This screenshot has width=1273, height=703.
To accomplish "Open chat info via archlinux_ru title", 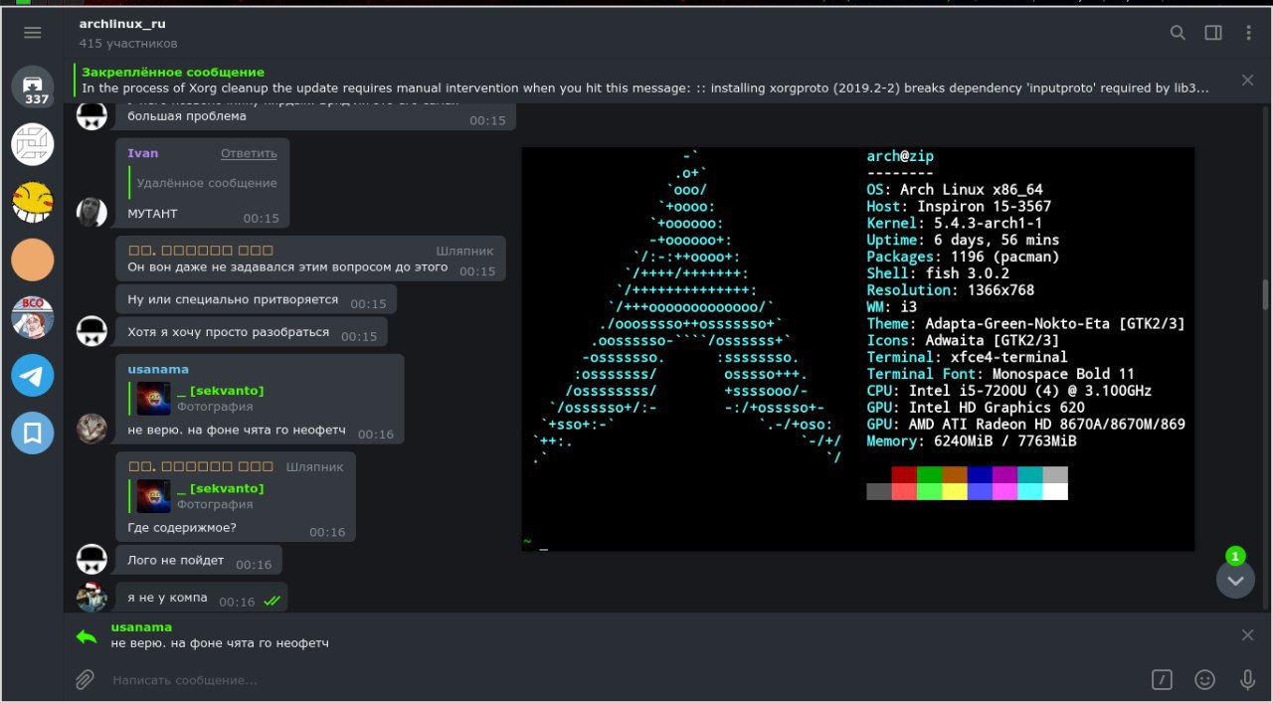I will 123,23.
